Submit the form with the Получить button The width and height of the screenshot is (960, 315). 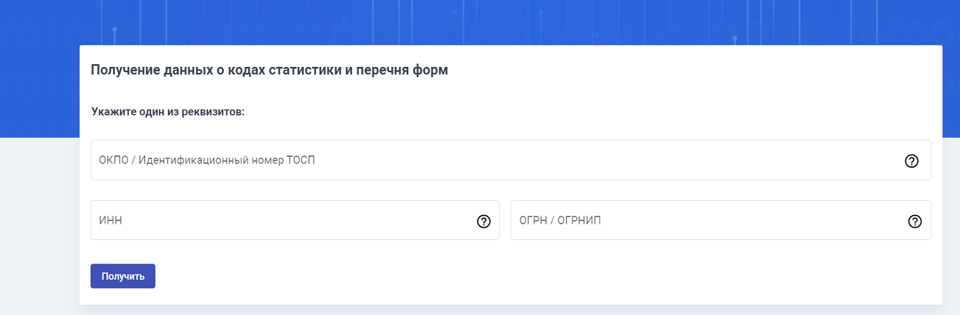point(123,276)
